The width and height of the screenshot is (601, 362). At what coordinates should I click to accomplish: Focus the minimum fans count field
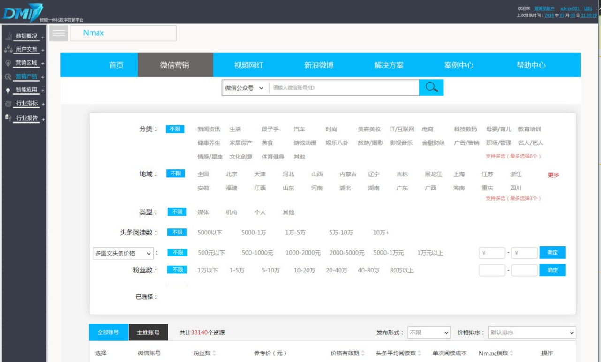coord(492,271)
